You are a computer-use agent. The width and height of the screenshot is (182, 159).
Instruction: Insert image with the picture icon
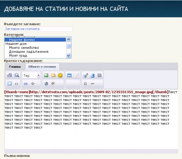pos(46,75)
